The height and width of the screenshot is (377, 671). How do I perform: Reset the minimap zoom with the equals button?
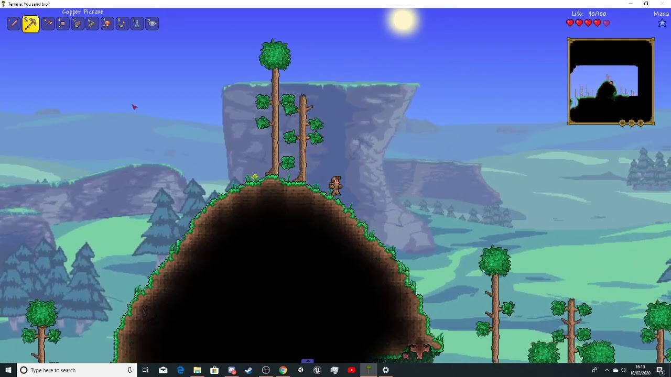click(x=622, y=123)
